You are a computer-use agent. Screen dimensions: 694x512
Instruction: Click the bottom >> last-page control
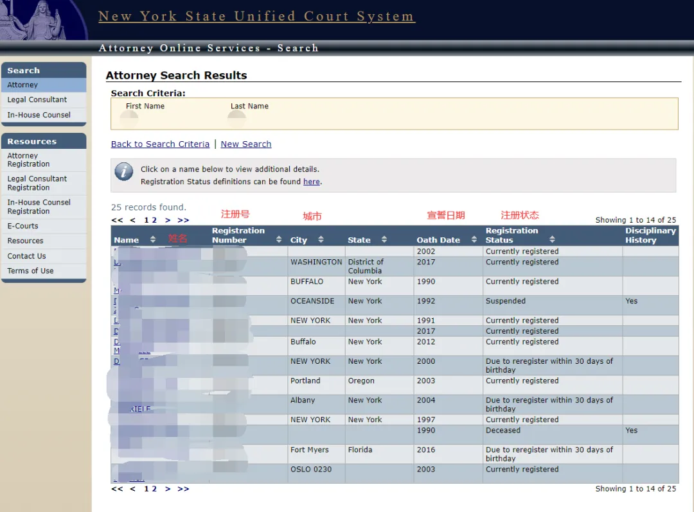click(183, 489)
